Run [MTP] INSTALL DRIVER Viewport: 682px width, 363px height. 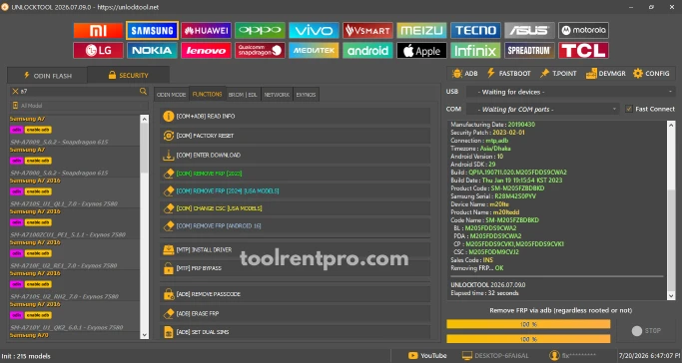(295, 249)
